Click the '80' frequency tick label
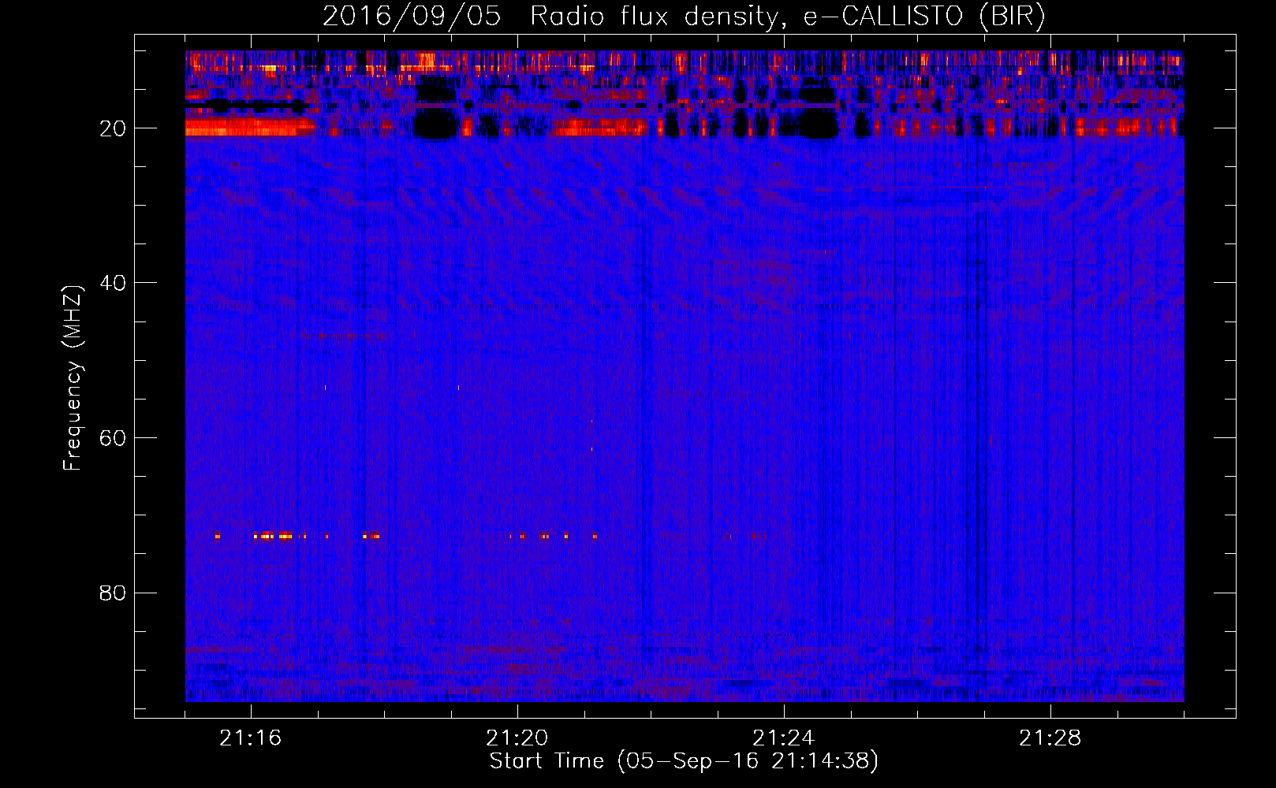This screenshot has width=1276, height=788. [x=113, y=592]
